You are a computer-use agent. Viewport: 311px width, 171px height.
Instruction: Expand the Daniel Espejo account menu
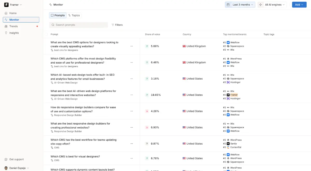coord(17,168)
